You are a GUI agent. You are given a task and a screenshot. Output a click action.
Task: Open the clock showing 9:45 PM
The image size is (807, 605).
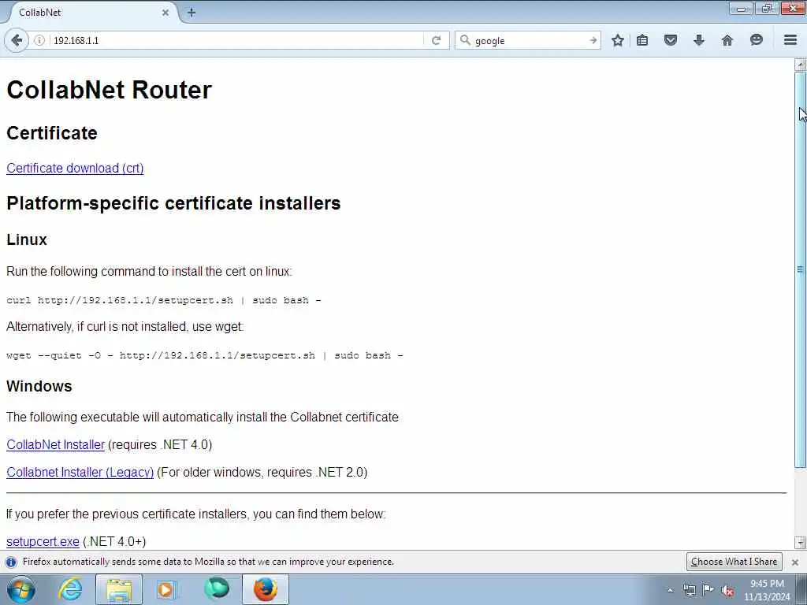(767, 590)
